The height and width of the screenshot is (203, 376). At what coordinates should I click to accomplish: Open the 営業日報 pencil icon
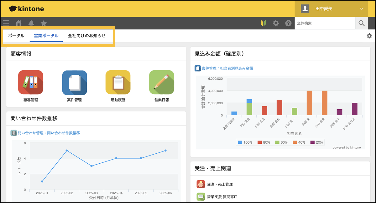(x=161, y=82)
